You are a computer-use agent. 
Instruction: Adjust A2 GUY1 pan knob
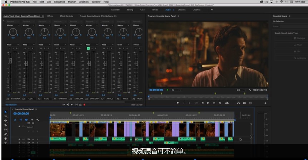pos(29,32)
